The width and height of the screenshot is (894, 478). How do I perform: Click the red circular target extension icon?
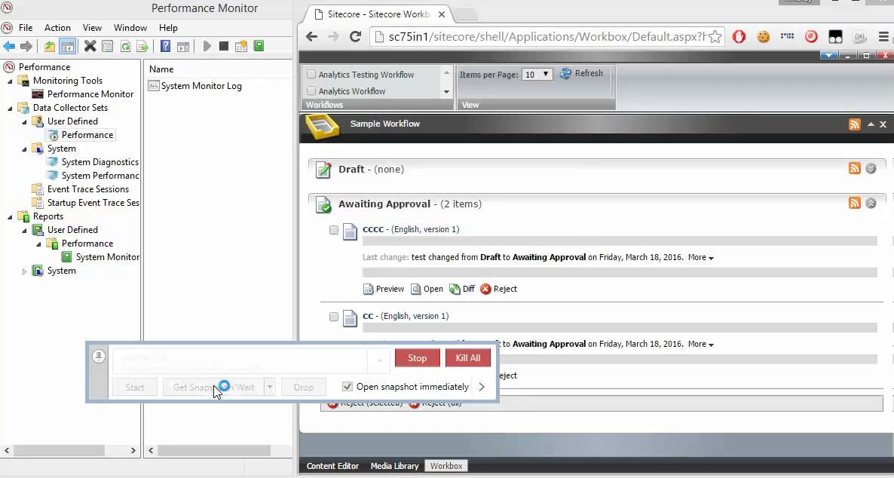[811, 36]
